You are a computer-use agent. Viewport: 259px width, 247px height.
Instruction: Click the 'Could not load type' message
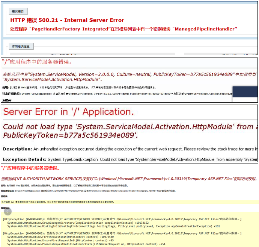[x=128, y=130]
